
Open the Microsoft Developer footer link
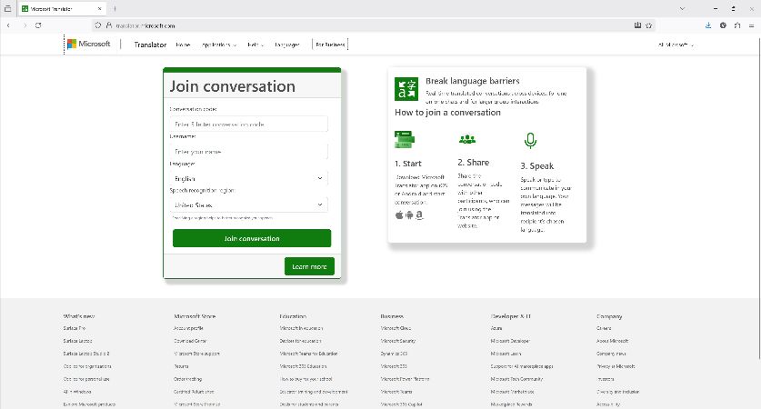pyautogui.click(x=510, y=341)
